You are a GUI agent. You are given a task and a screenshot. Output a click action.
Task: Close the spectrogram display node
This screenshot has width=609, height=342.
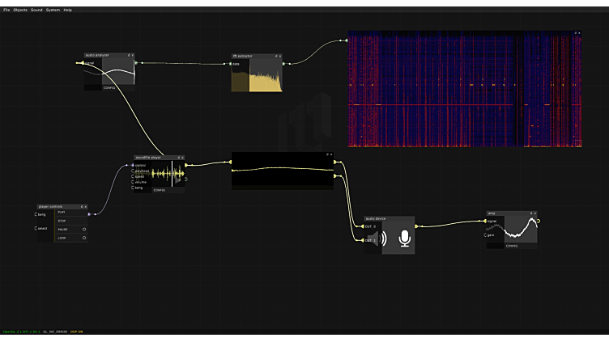[579, 33]
